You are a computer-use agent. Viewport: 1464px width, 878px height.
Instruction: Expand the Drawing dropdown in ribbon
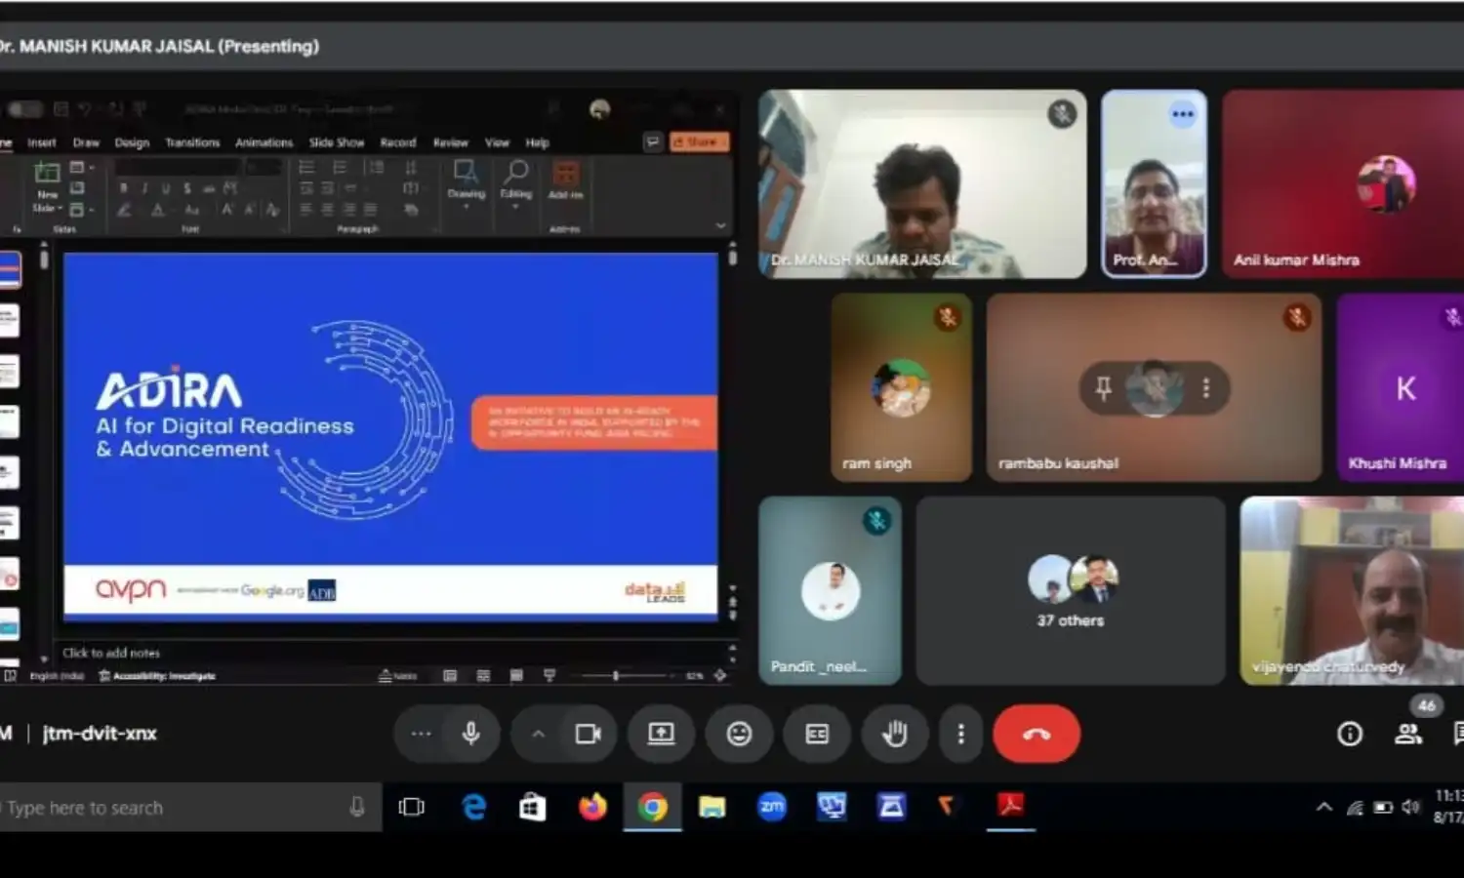click(467, 185)
